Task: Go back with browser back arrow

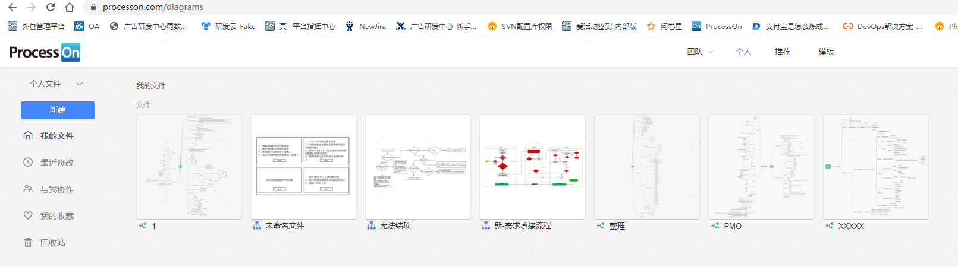Action: click(12, 7)
